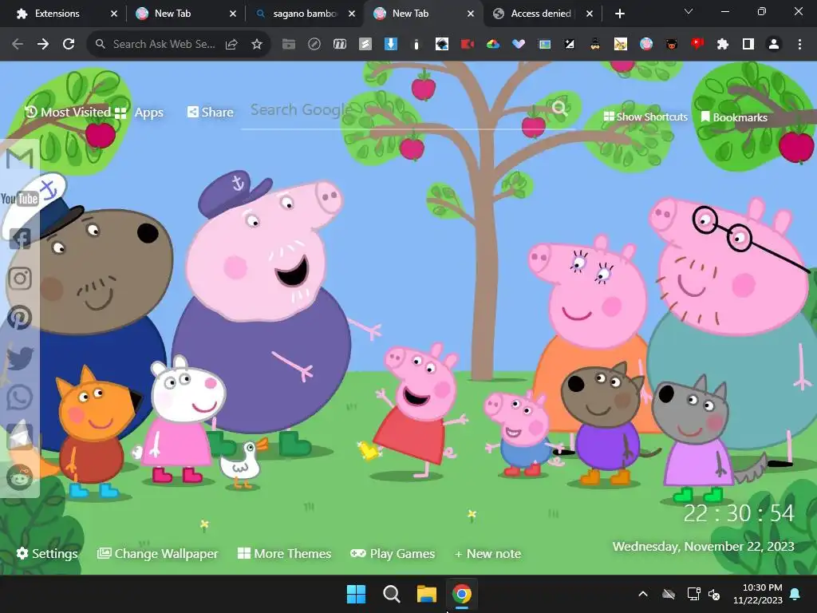Click the share page icon in address bar
Screen dimensions: 817x613
(x=231, y=45)
